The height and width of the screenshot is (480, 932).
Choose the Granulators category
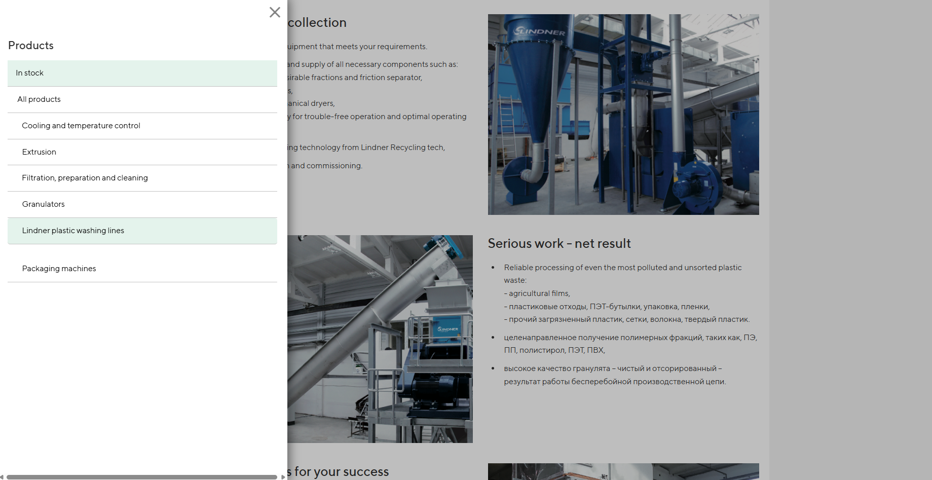(142, 204)
